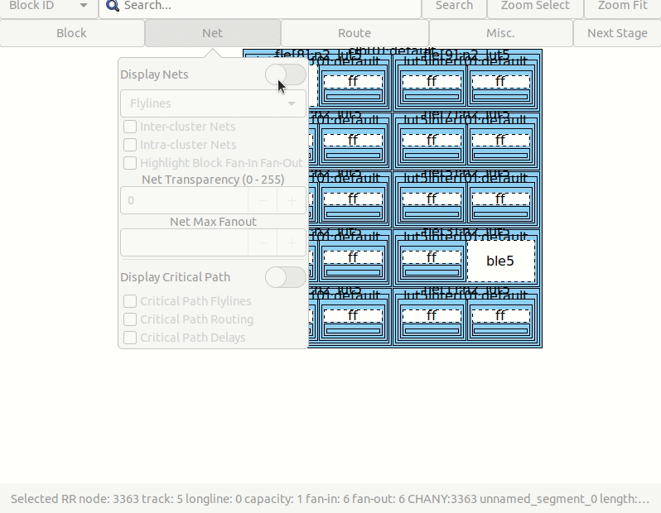Select the white ble5 block
The image size is (661, 513).
[500, 261]
